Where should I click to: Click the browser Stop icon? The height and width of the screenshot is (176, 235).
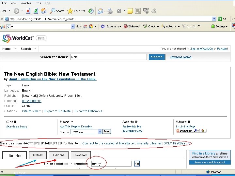[x=28, y=11]
